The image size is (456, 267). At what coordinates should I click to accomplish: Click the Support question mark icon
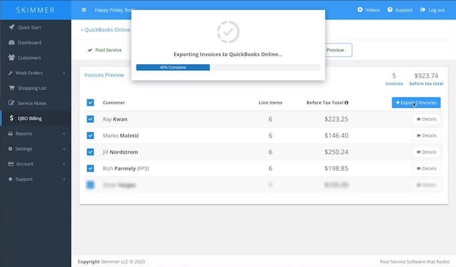tap(390, 9)
